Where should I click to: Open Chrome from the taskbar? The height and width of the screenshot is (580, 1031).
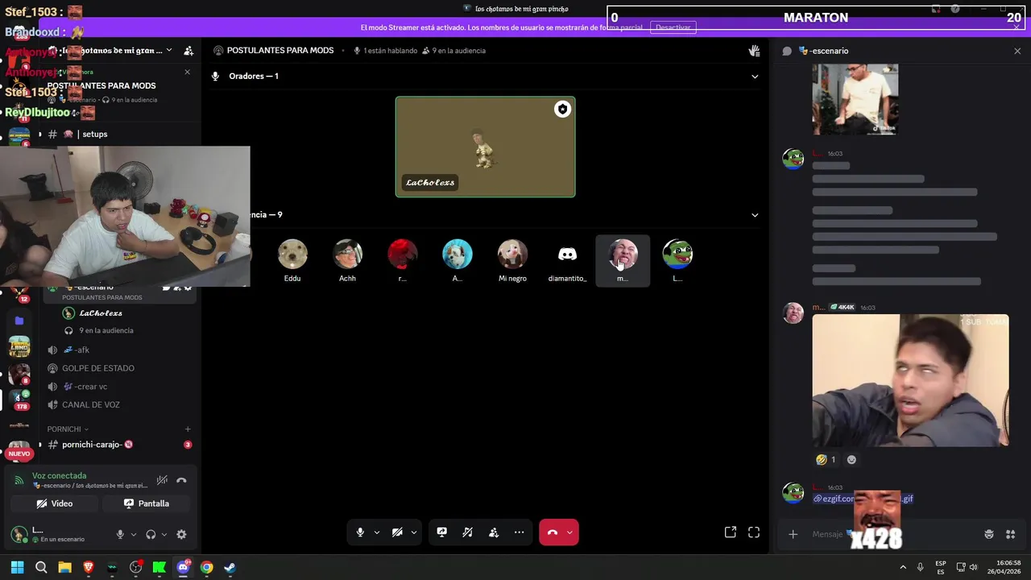pyautogui.click(x=206, y=567)
